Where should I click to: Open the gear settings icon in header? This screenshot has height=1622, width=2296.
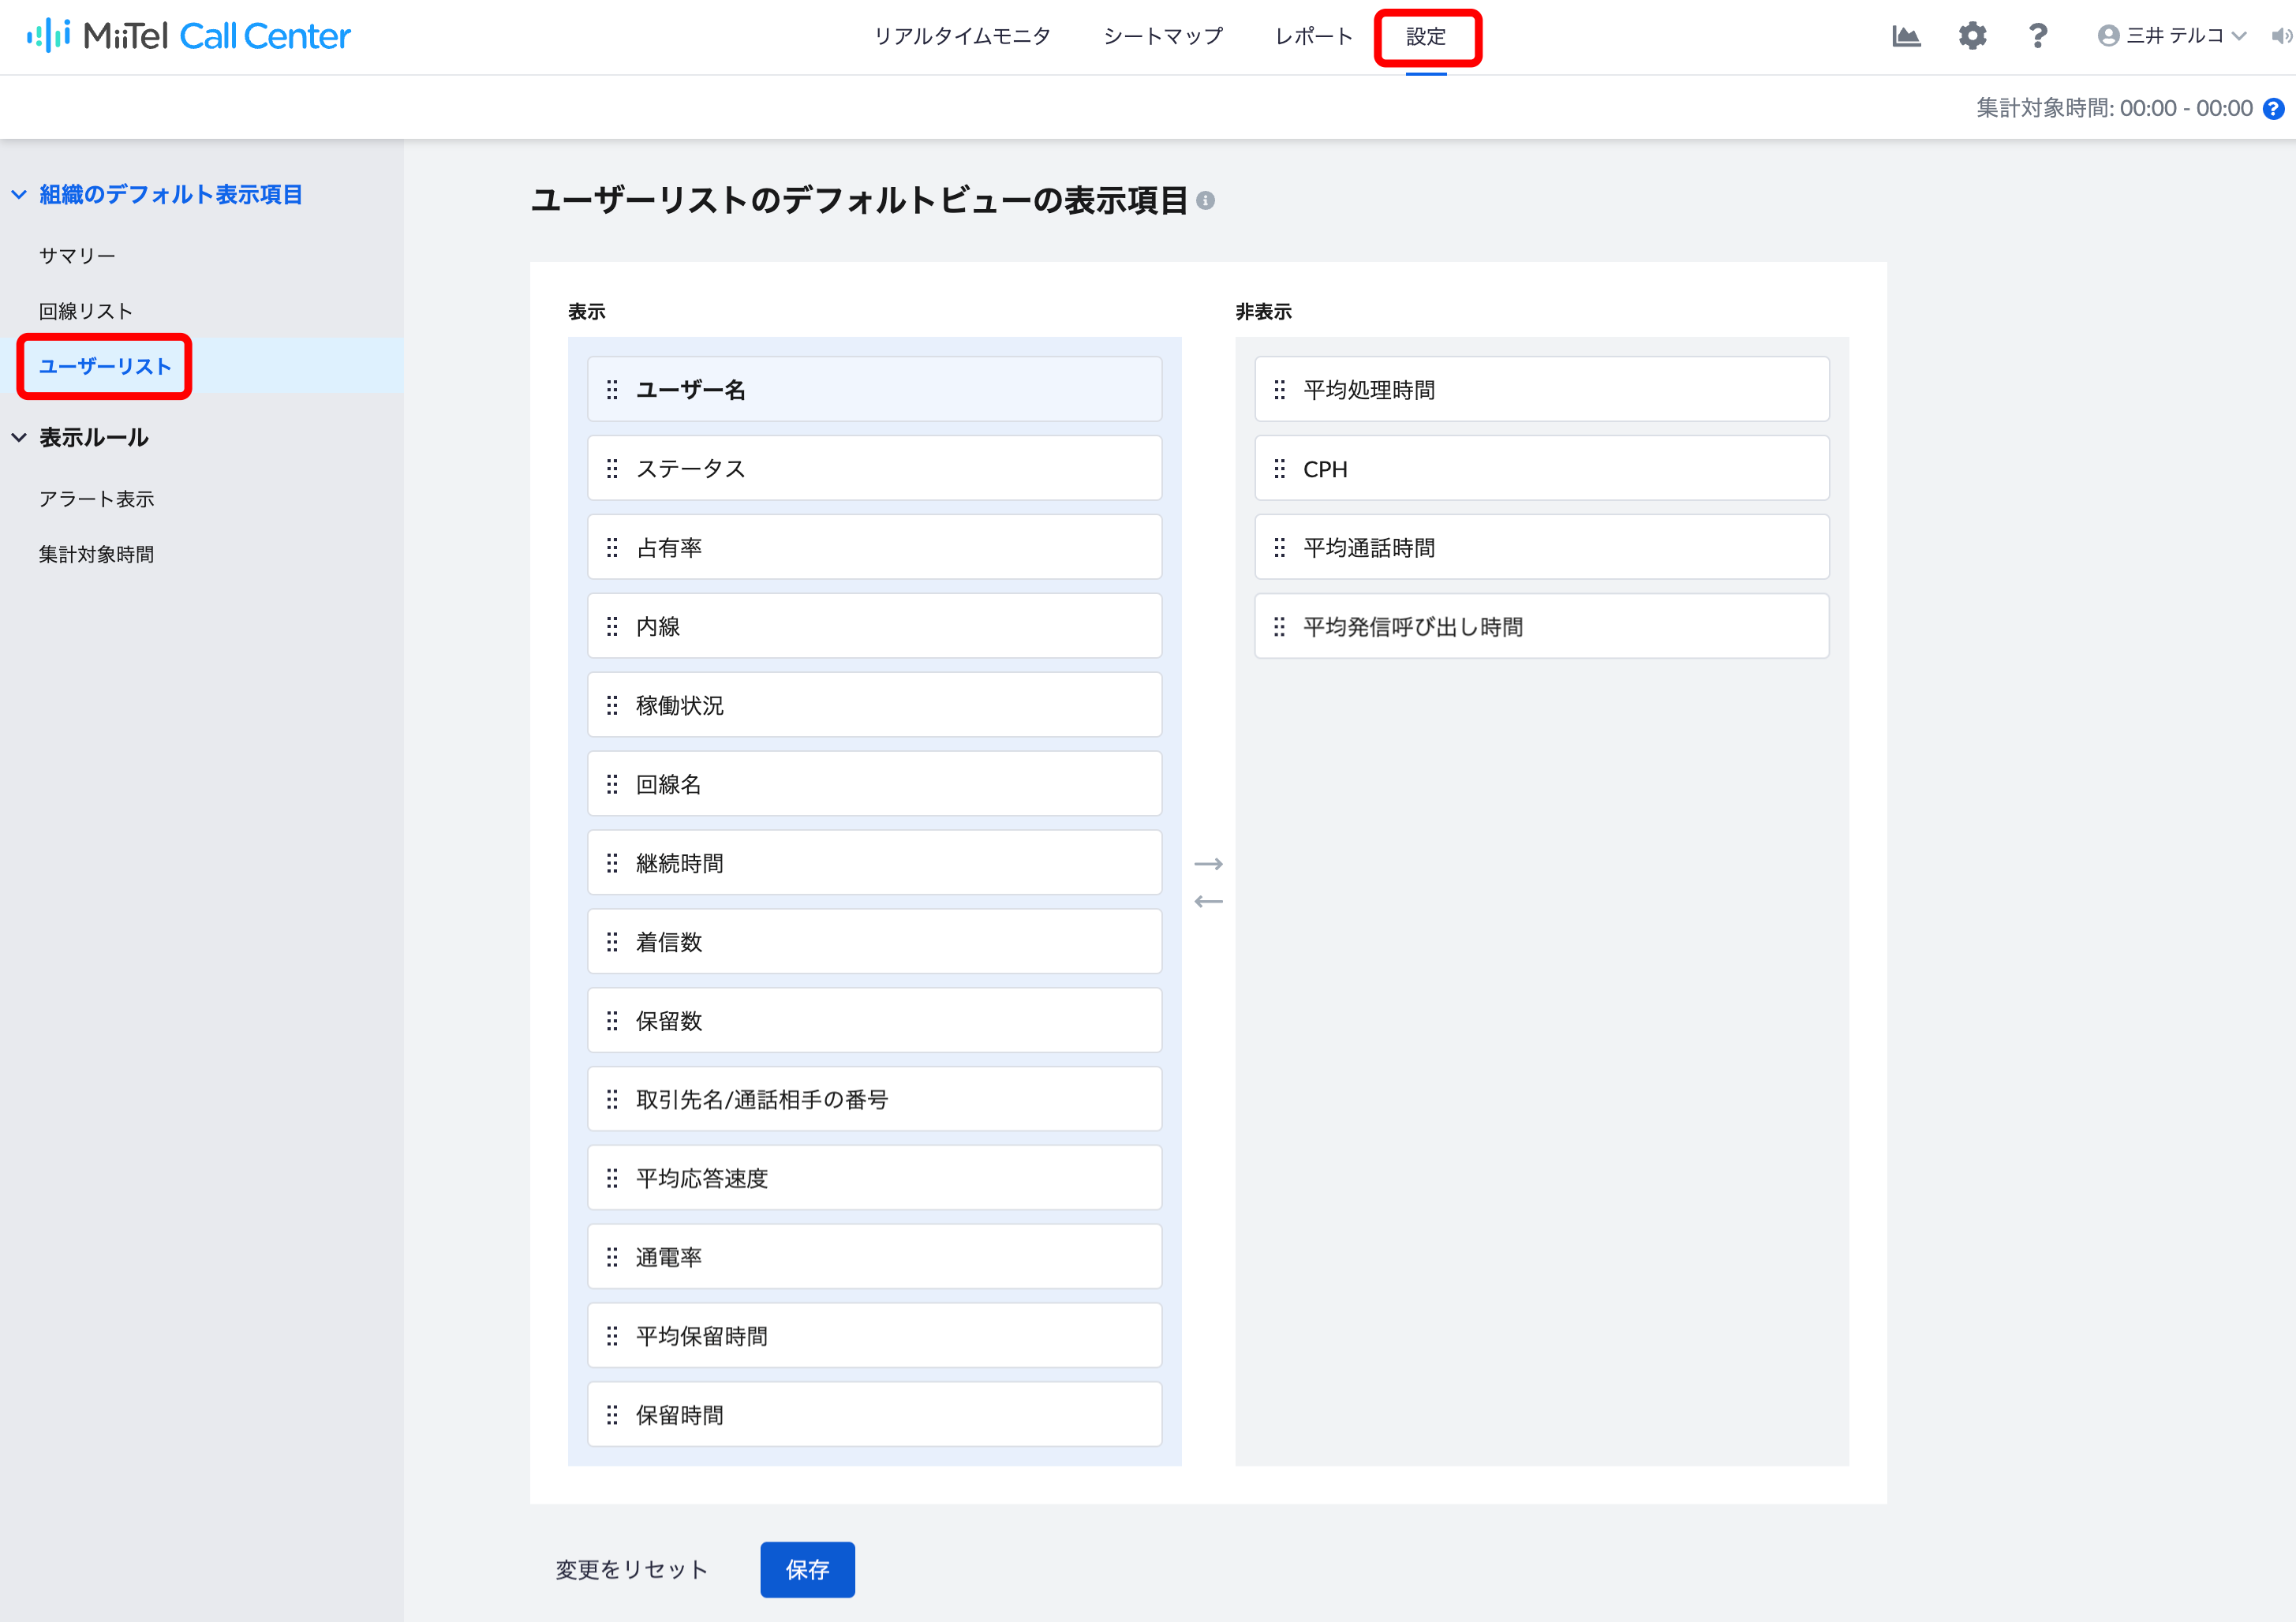pos(1972,36)
